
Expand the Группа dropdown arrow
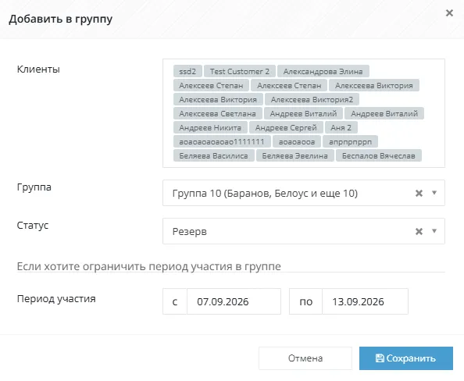point(434,193)
